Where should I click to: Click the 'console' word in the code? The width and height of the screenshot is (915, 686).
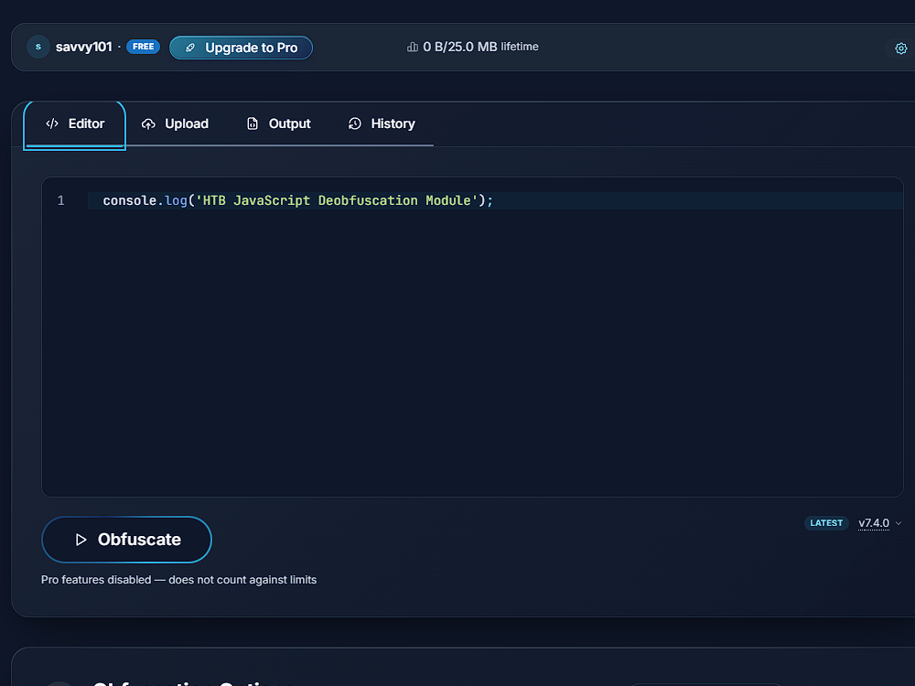click(130, 200)
